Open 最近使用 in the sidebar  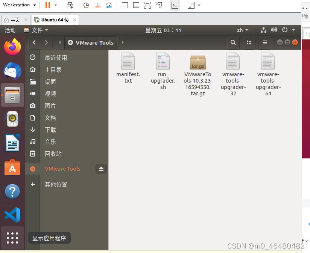pyautogui.click(x=67, y=57)
